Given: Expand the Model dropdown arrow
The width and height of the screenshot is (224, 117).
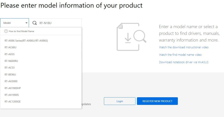Looking at the screenshot, I should [26, 23].
